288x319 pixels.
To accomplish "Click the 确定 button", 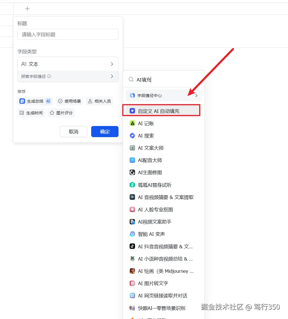I will 105,132.
